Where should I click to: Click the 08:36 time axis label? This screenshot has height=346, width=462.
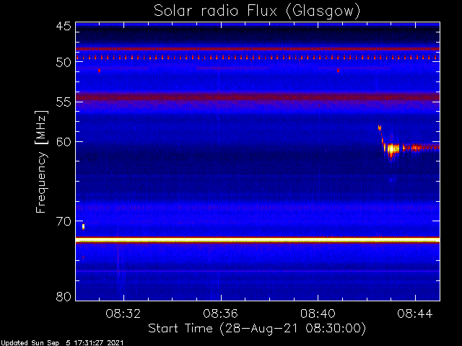[221, 314]
